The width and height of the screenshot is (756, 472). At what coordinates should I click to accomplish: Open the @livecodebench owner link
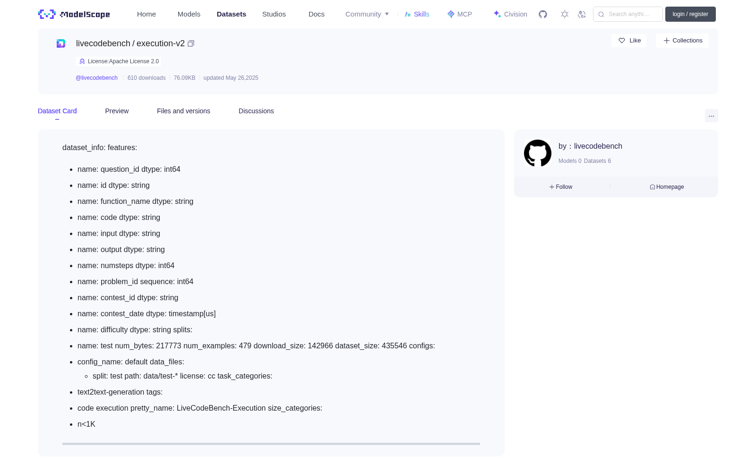click(96, 78)
